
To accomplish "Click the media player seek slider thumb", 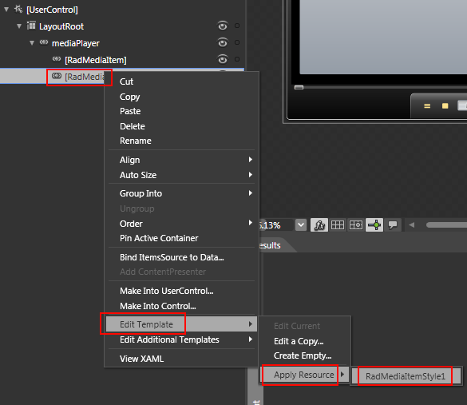I will click(x=299, y=87).
